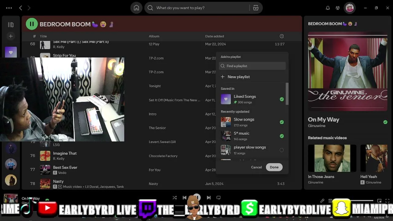Open the Nasty track title
The image size is (393, 221).
[x=58, y=181]
